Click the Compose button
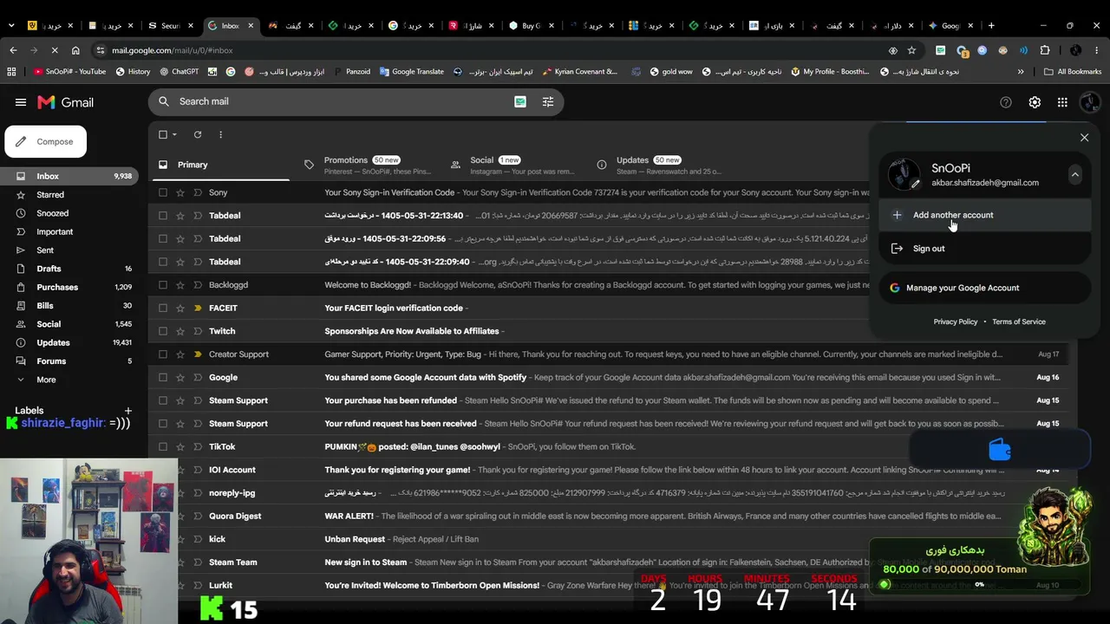The image size is (1110, 624). [45, 142]
